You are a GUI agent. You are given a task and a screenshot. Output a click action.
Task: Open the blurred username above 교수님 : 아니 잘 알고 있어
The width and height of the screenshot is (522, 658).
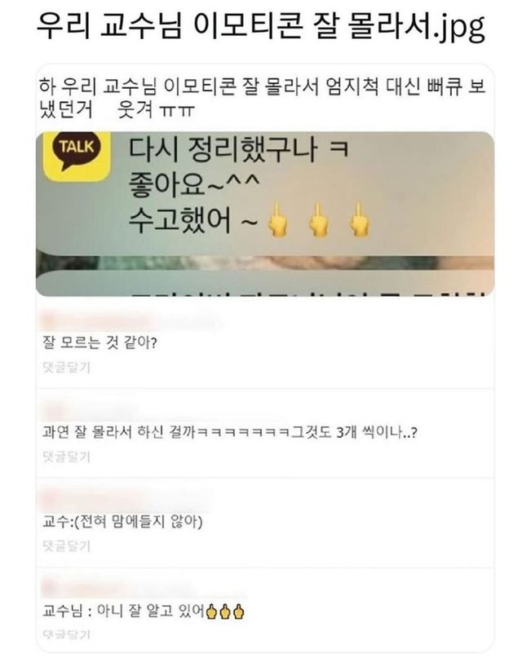click(143, 588)
